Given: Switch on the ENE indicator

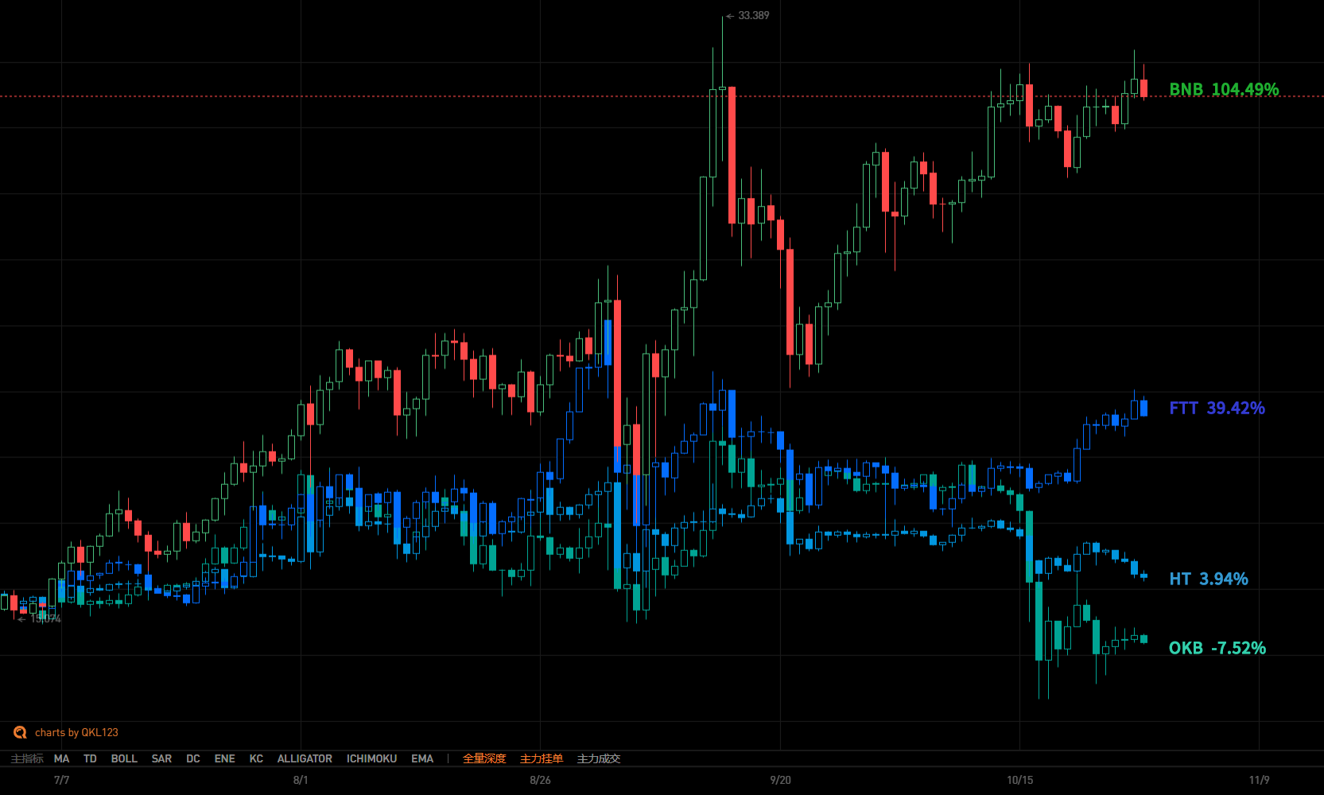Looking at the screenshot, I should pyautogui.click(x=224, y=758).
